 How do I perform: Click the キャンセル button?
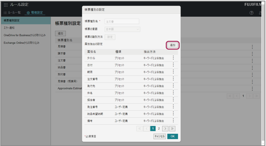tap(160, 136)
